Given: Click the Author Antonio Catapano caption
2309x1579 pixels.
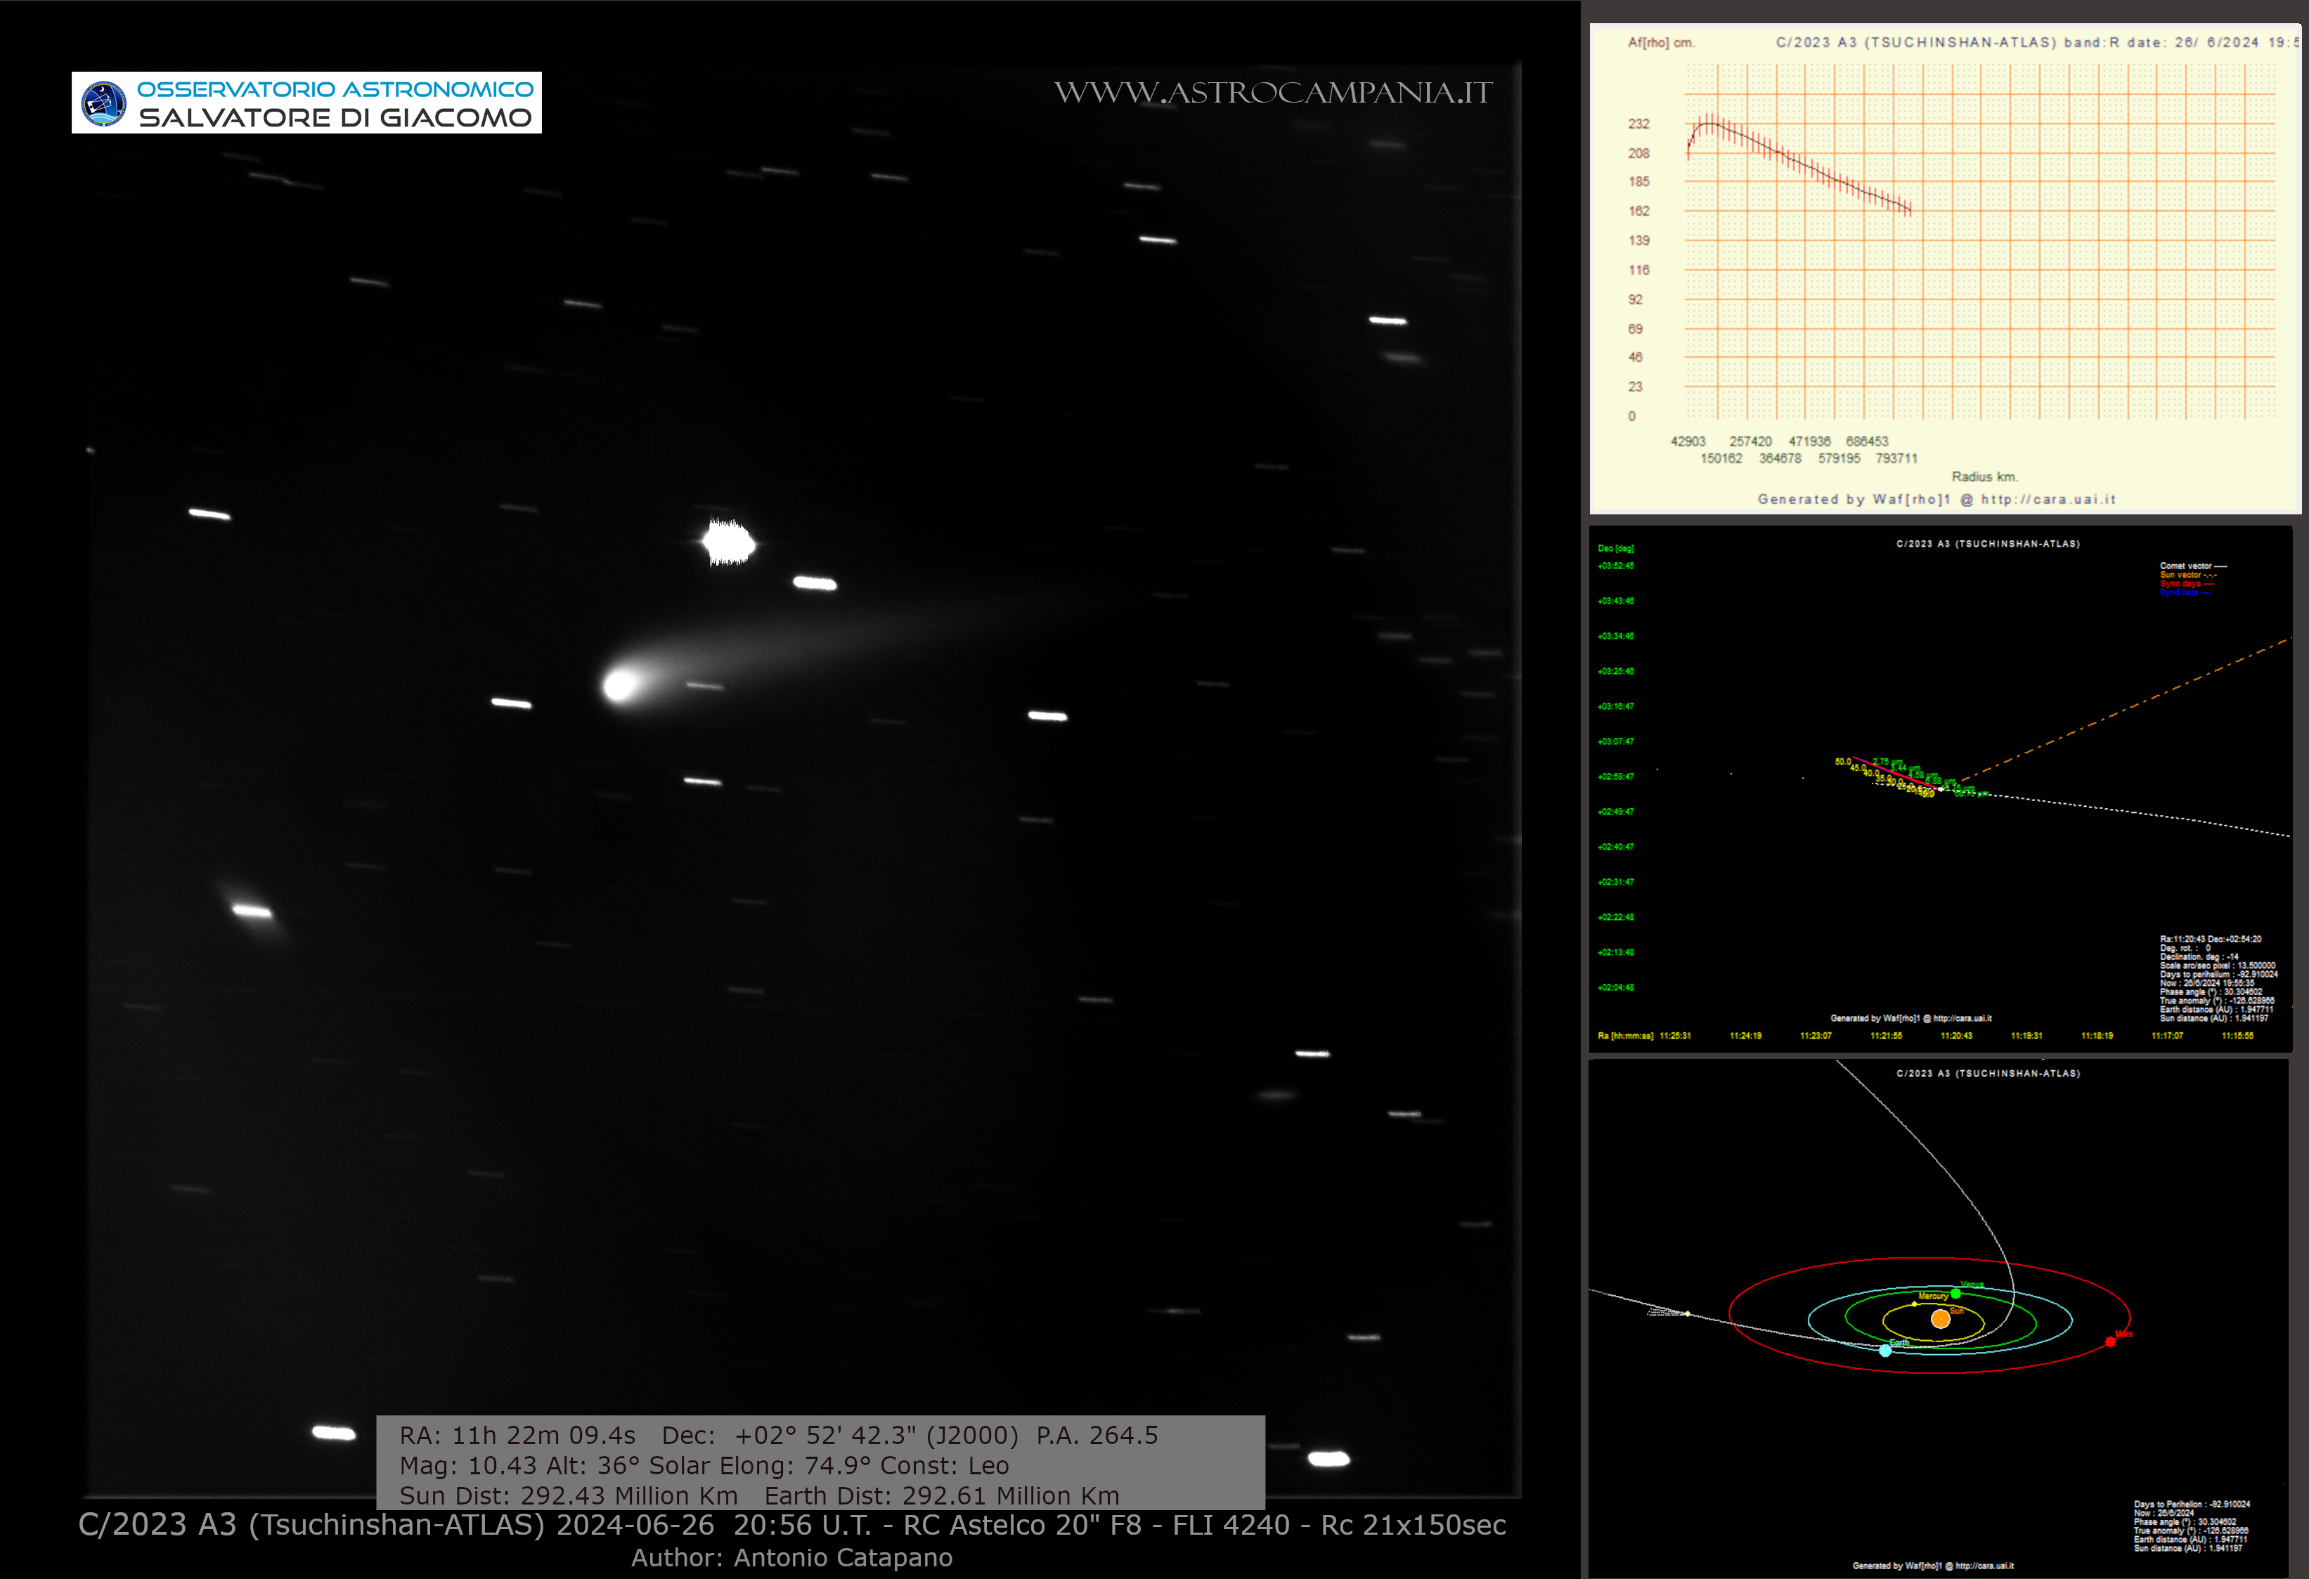Looking at the screenshot, I should click(x=792, y=1557).
